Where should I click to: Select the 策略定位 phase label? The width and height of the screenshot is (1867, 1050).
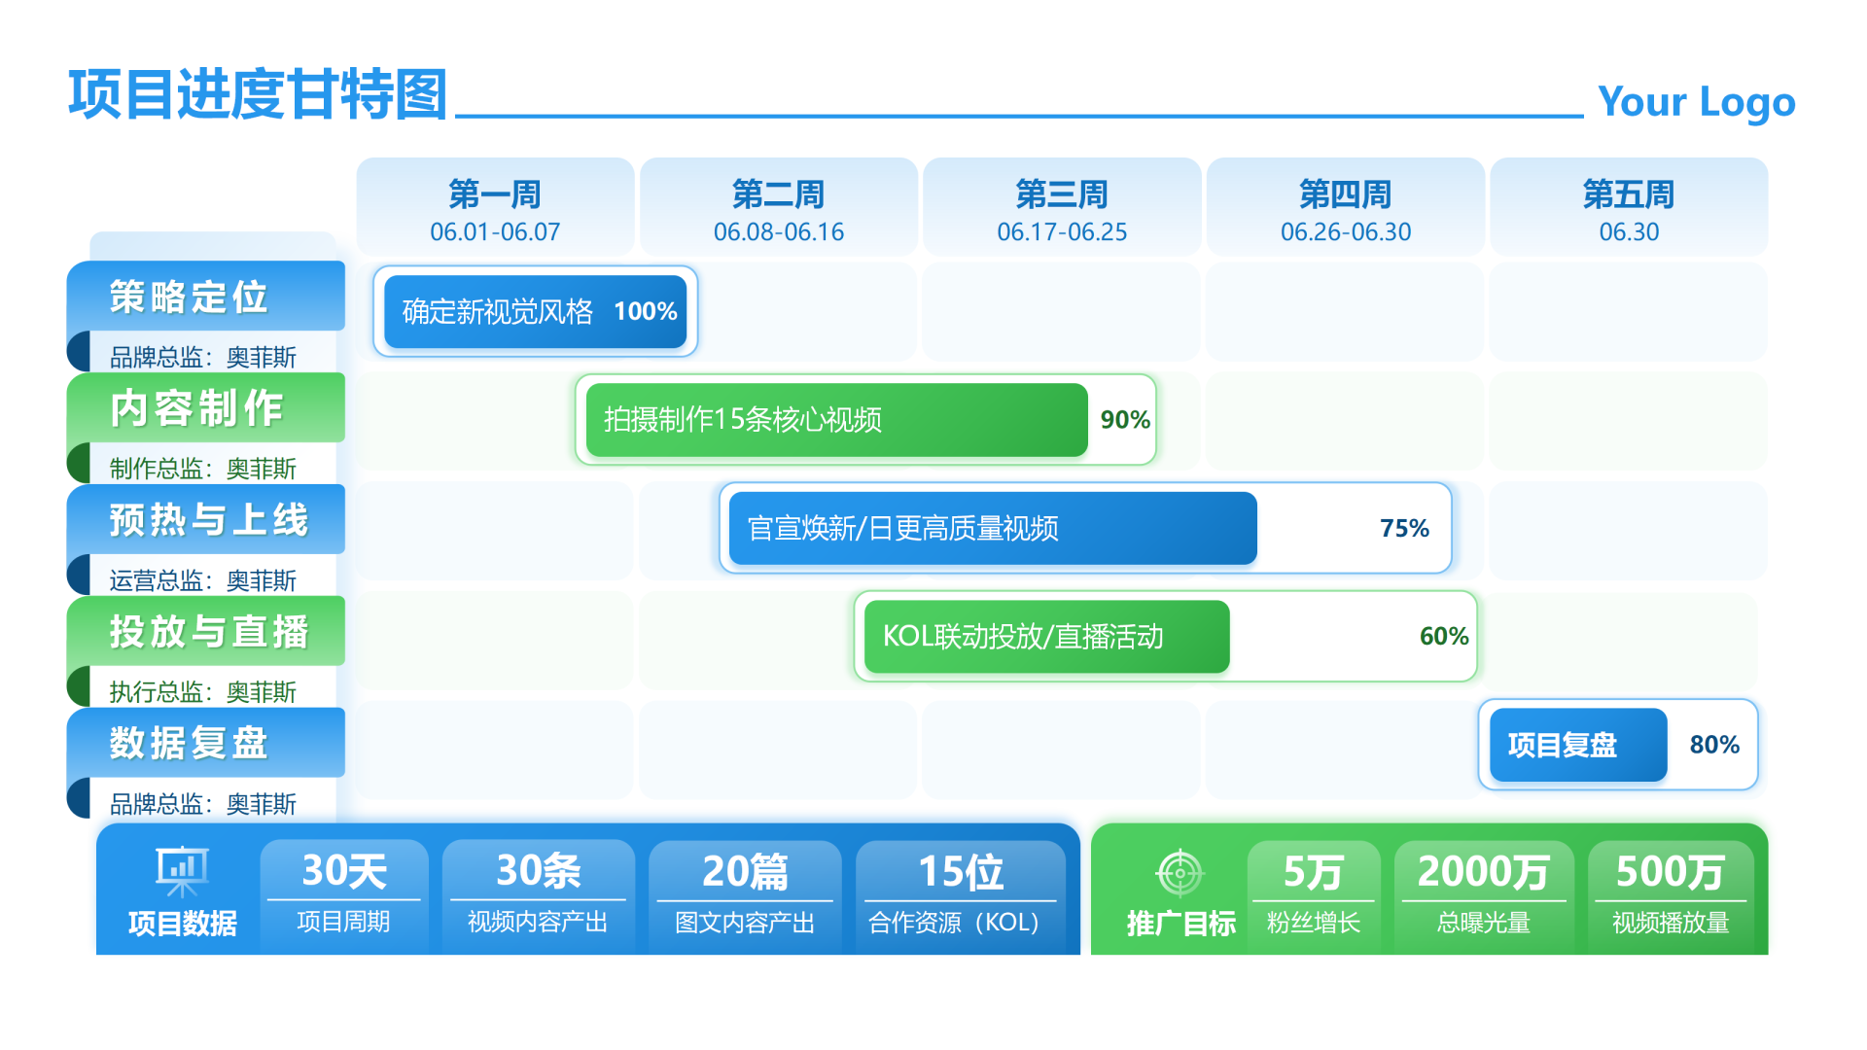pyautogui.click(x=190, y=297)
